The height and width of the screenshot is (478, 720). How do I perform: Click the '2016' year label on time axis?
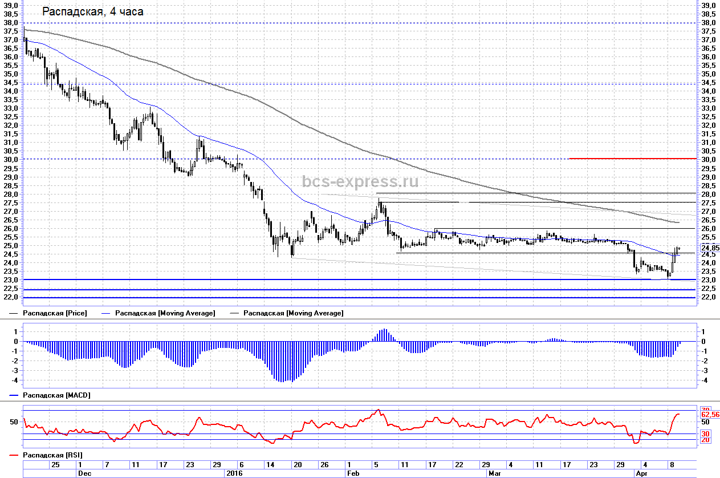[x=234, y=473]
